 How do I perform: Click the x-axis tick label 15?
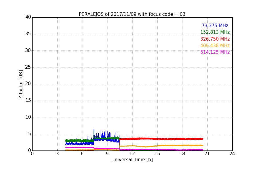click(x=157, y=154)
